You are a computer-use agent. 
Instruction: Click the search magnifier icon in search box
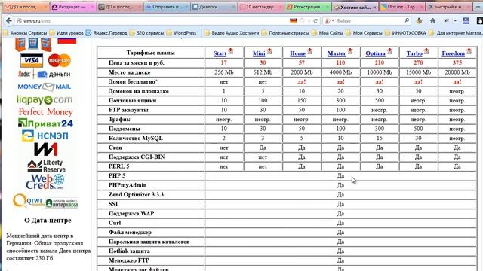(407, 20)
